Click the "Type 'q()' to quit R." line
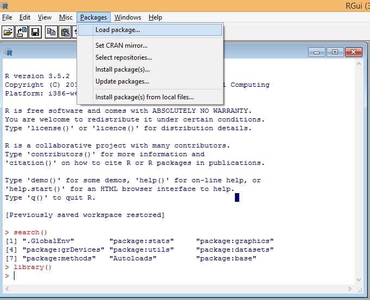This screenshot has width=370, height=300. pos(50,198)
